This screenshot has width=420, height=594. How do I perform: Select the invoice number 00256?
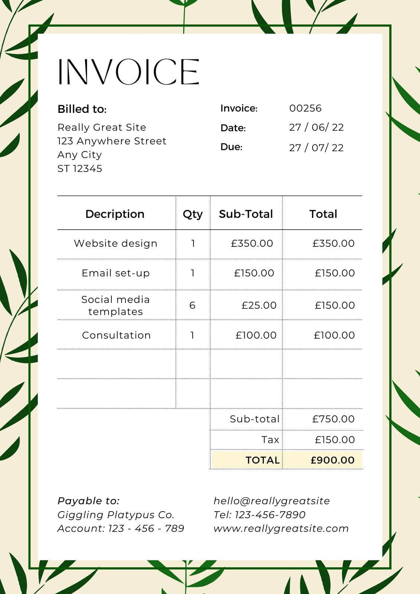coord(305,108)
